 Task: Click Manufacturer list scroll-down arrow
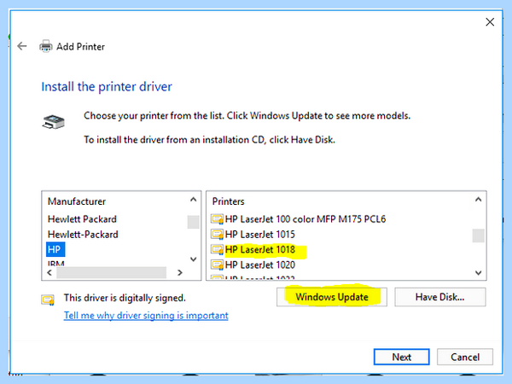coord(194,259)
